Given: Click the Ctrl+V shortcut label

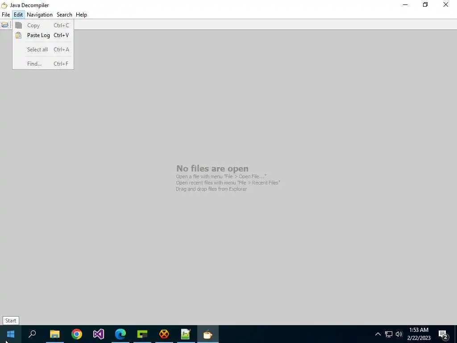Looking at the screenshot, I should click(x=61, y=35).
